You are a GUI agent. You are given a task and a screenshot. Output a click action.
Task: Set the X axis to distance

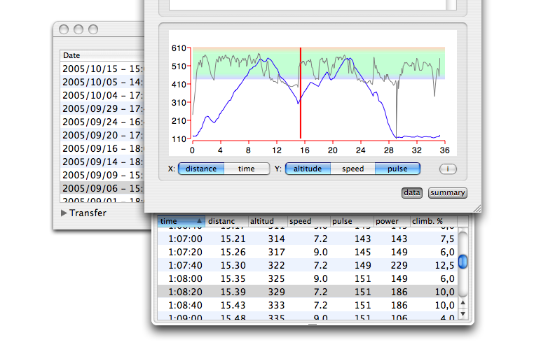point(201,169)
